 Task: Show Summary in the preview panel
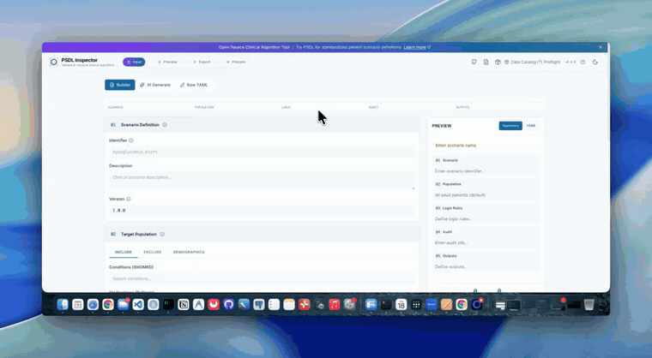(510, 126)
